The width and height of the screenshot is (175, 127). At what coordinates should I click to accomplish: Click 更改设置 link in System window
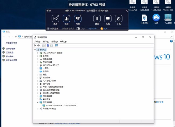(160, 102)
